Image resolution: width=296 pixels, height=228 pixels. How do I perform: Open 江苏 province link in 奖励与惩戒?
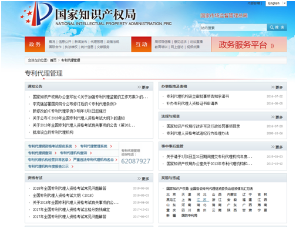(x=201, y=200)
